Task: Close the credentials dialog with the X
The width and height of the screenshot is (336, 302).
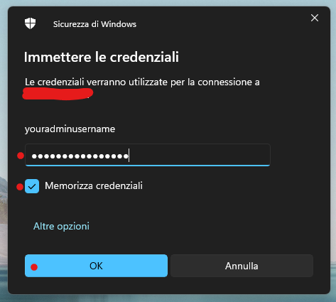Action: pyautogui.click(x=315, y=18)
